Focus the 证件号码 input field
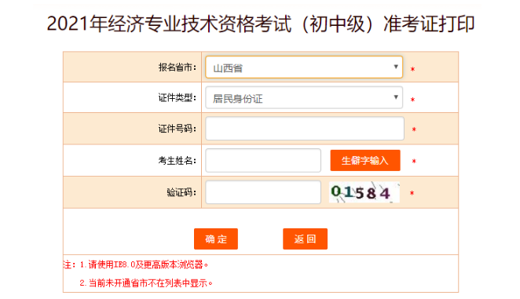Image resolution: width=520 pixels, height=299 pixels. click(x=305, y=128)
